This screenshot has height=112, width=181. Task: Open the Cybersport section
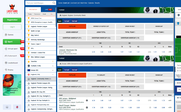12,56
